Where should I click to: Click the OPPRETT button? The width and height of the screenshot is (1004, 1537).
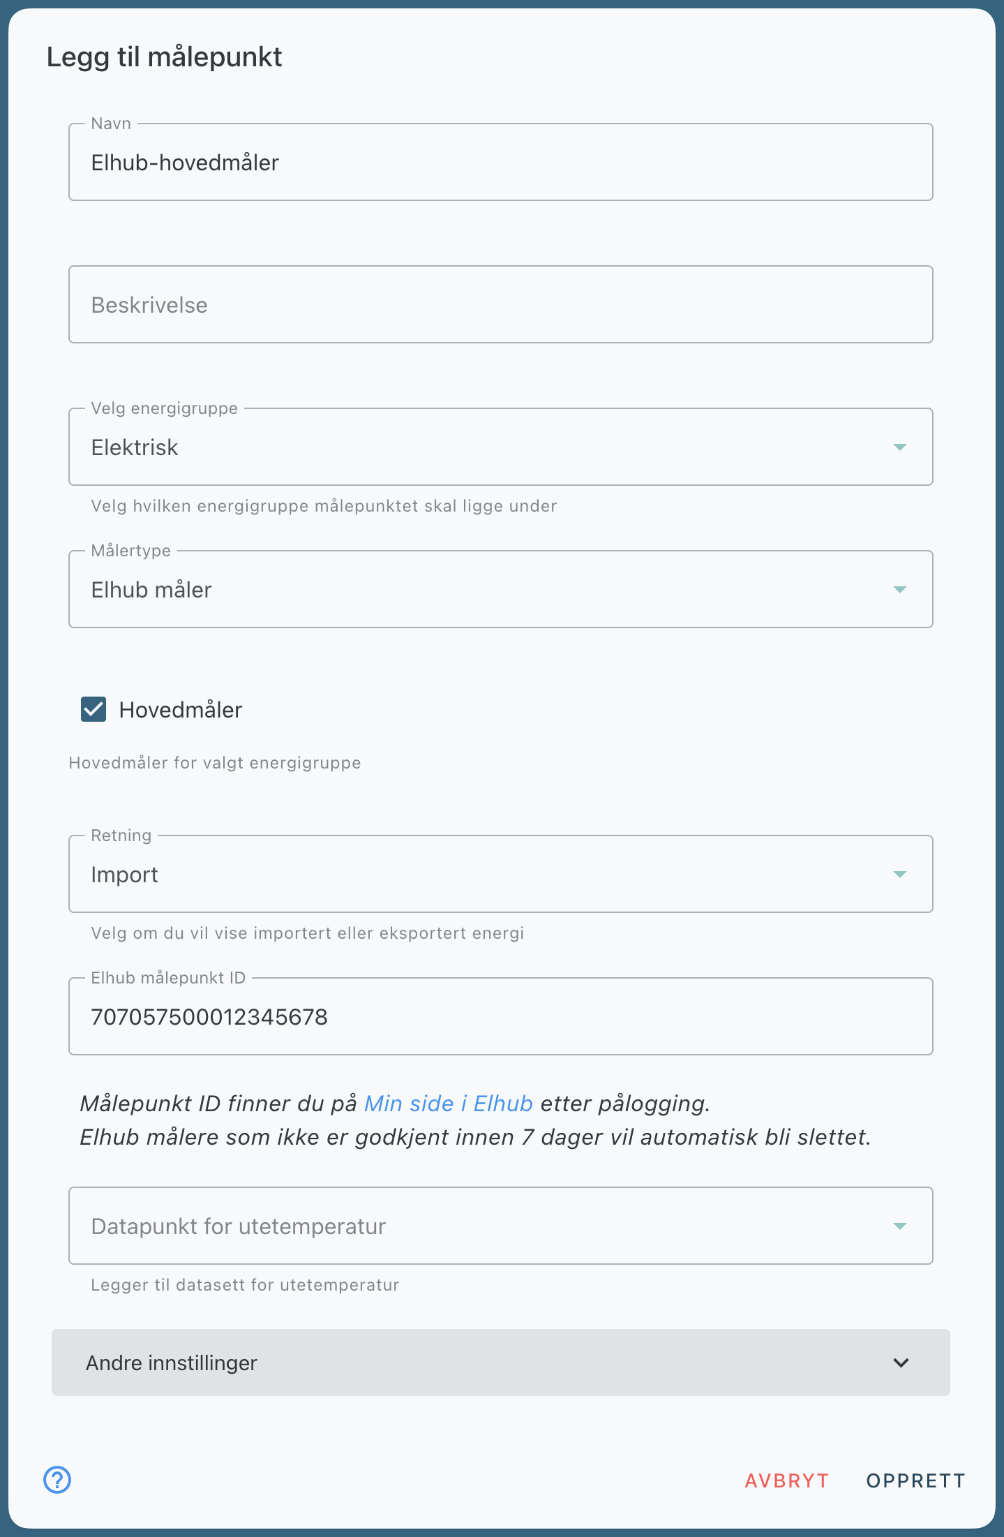pos(915,1480)
